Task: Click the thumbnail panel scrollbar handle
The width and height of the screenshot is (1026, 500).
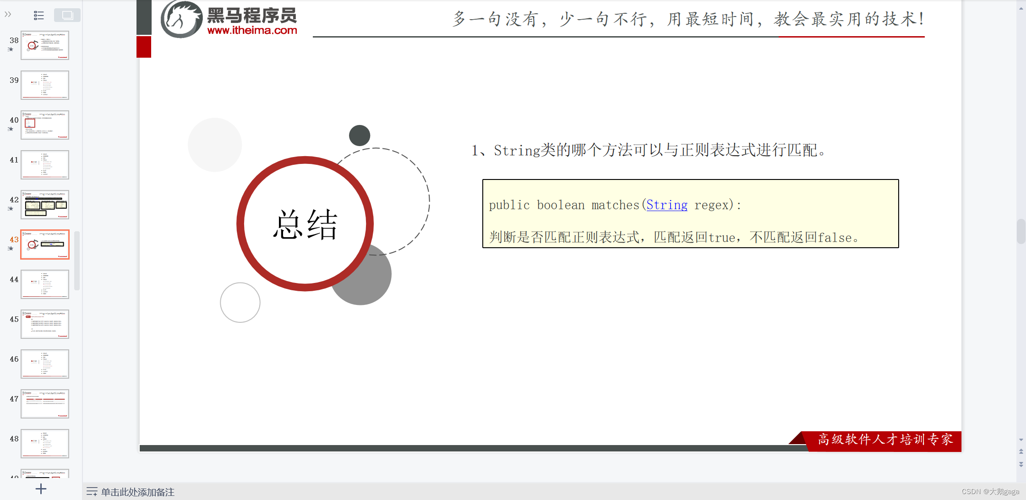Action: 77,260
